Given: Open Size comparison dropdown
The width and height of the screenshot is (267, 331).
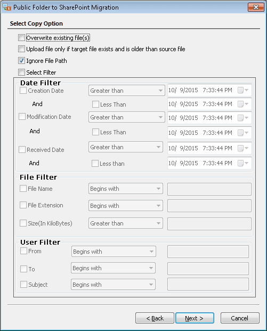Looking at the screenshot, I should [x=126, y=223].
